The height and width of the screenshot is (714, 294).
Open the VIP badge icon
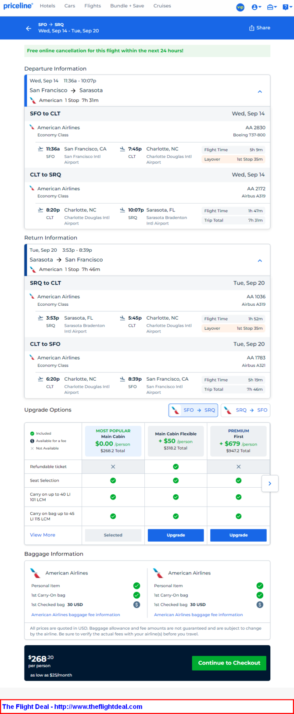pos(240,7)
